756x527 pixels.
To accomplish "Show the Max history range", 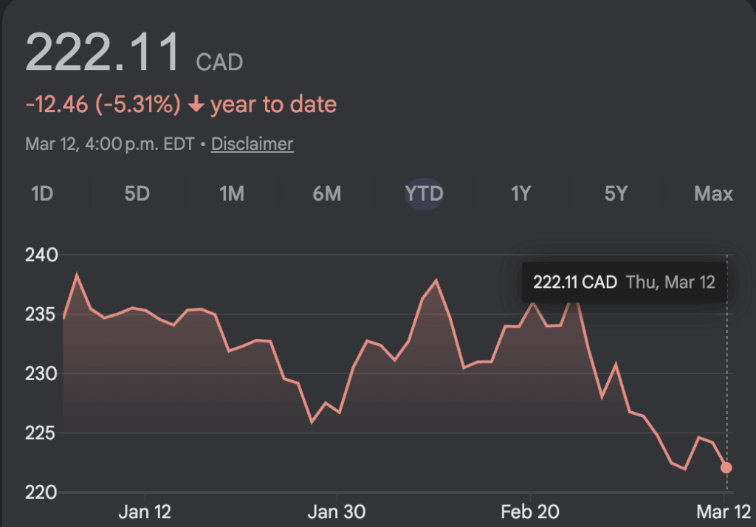I will pos(713,194).
